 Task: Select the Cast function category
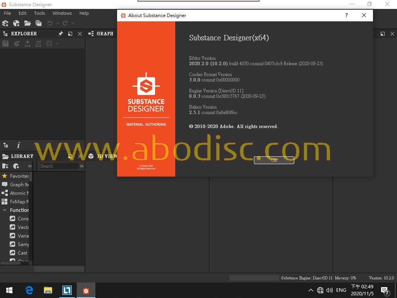coord(19,253)
